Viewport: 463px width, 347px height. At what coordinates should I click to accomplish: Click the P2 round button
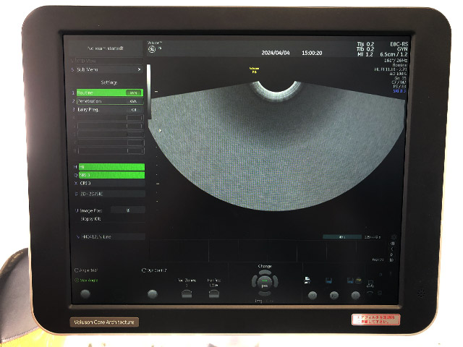[x=334, y=295]
